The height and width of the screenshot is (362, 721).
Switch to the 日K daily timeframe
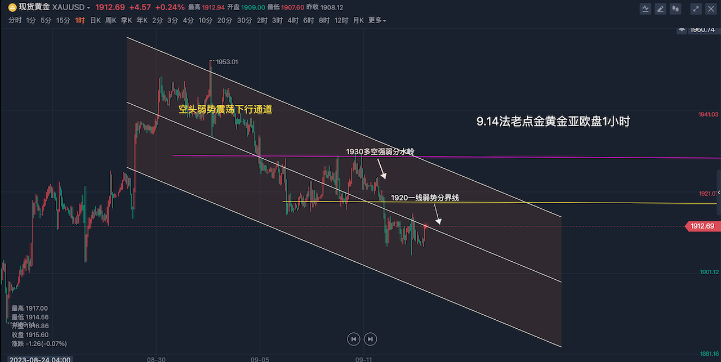point(95,20)
